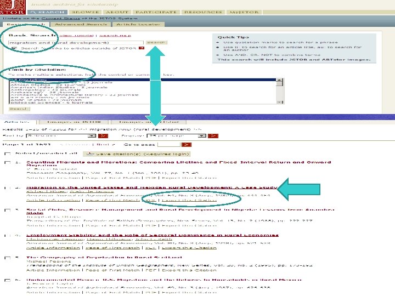Toggle checkbox for links to articles outside JSTOR

click(x=14, y=48)
